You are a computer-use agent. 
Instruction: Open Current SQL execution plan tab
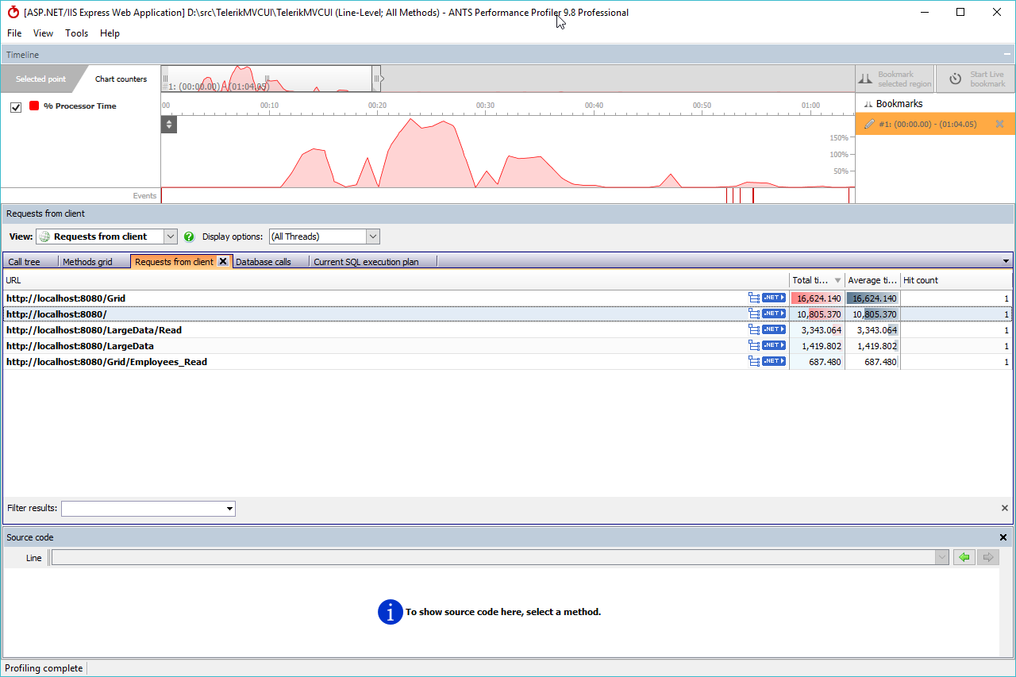tap(366, 262)
